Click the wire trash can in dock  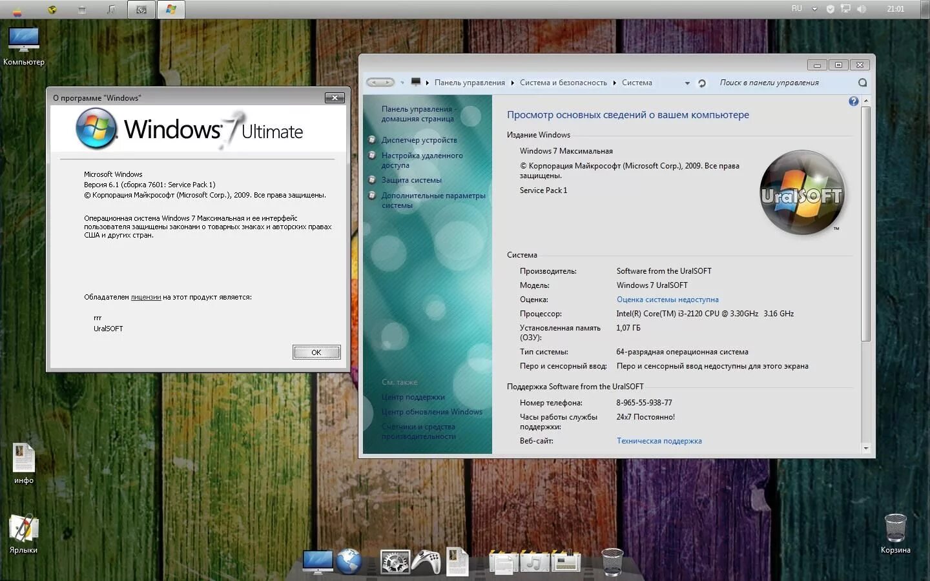click(612, 562)
